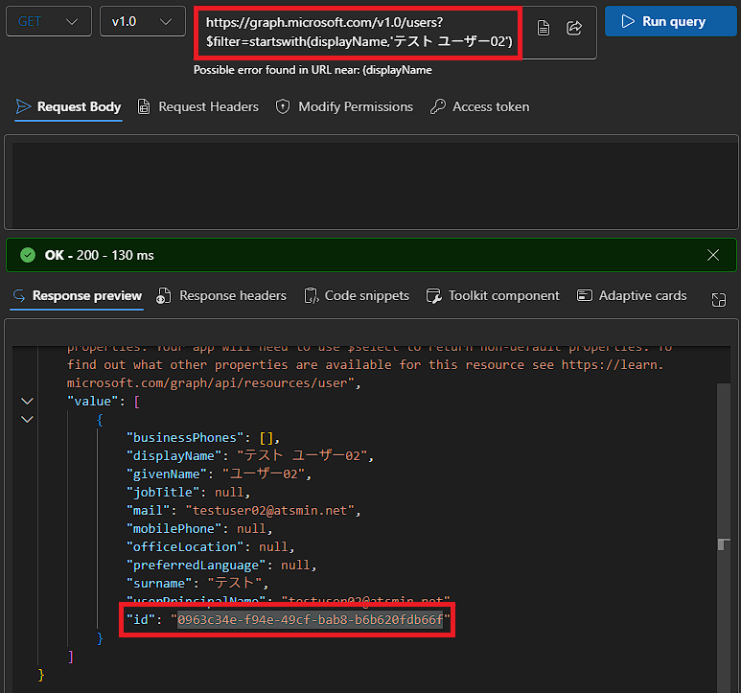Click the green success check icon
Screen dimensions: 741x693
point(28,255)
